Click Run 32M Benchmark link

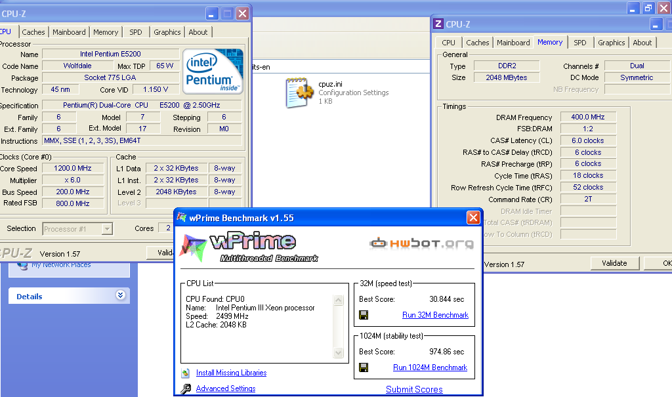[435, 315]
